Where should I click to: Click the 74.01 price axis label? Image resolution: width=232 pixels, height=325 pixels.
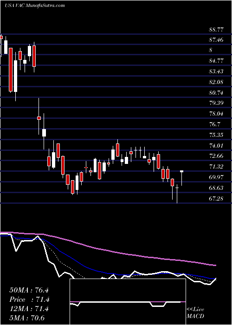[216, 145]
